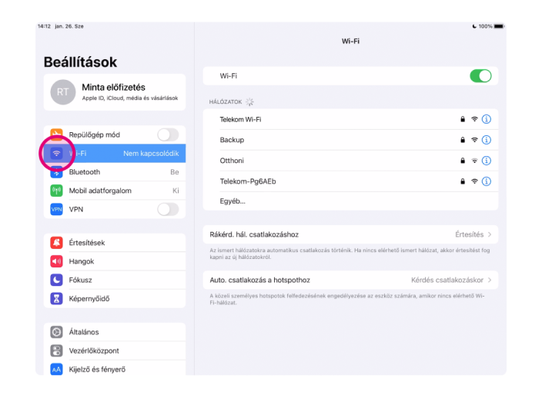Open Általános settings section
This screenshot has width=542, height=395.
(x=114, y=332)
